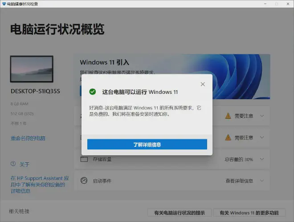Select the 启动事件 label
The width and height of the screenshot is (294, 222).
click(102, 181)
